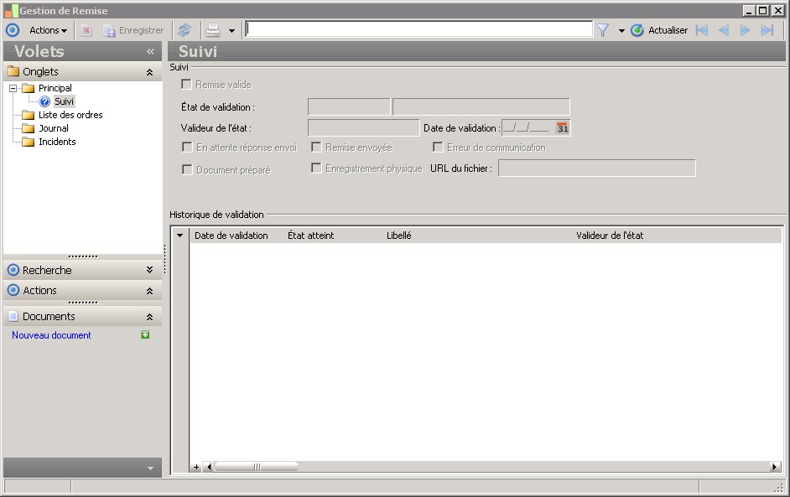Collapse the Volets panel with double chevron
The image size is (790, 497).
coord(150,51)
